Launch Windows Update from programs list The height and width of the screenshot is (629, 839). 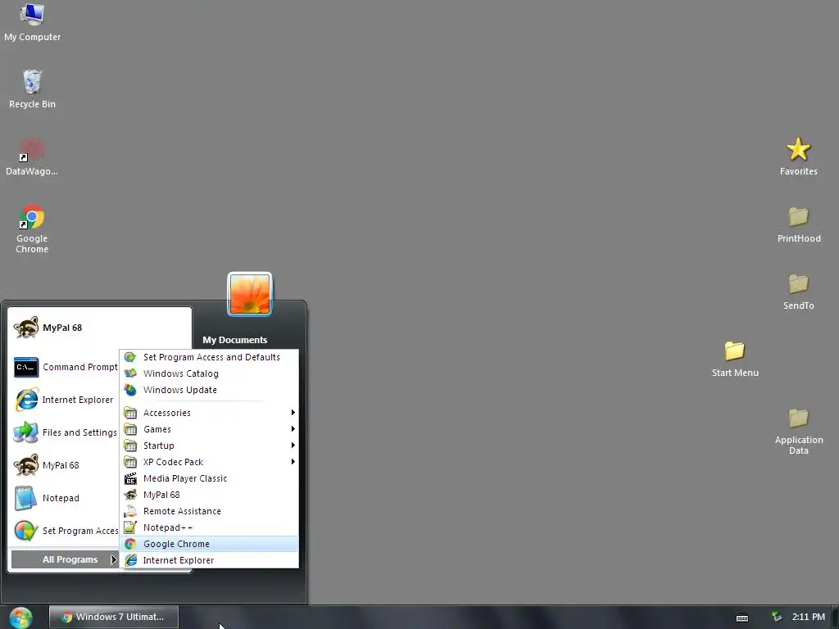tap(209, 390)
